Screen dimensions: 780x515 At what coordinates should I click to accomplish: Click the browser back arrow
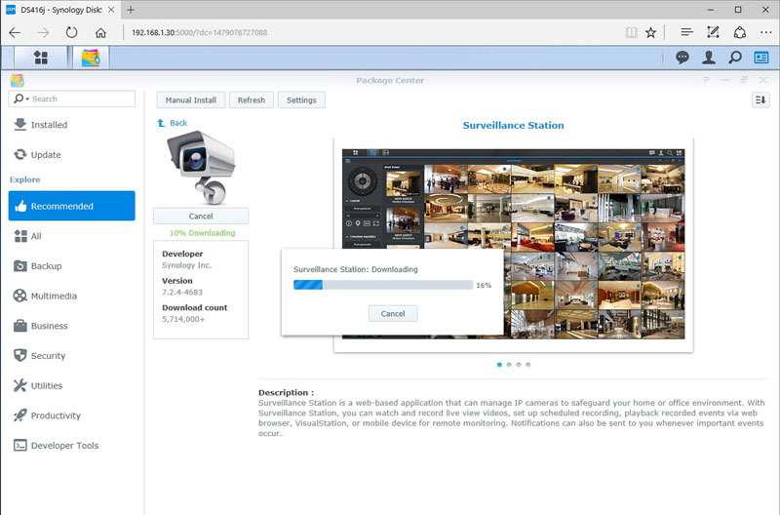point(15,33)
